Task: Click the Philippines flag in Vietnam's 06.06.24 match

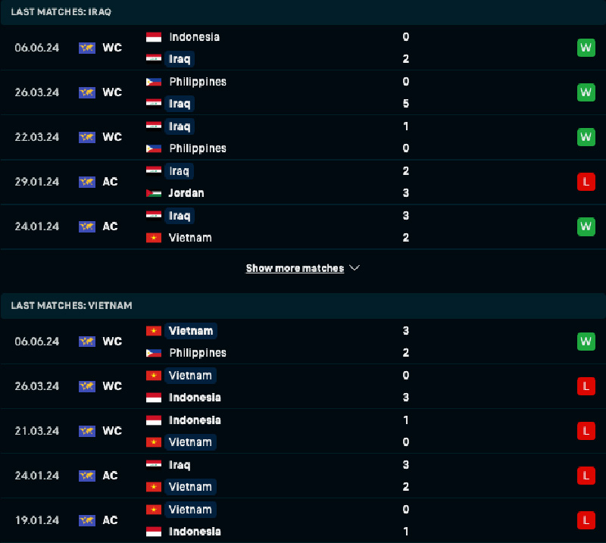Action: pyautogui.click(x=154, y=353)
